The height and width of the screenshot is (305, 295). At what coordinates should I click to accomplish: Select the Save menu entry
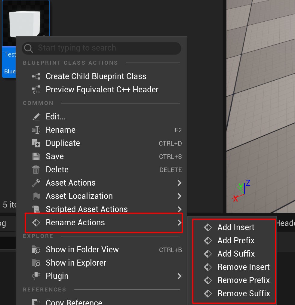[x=102, y=156]
